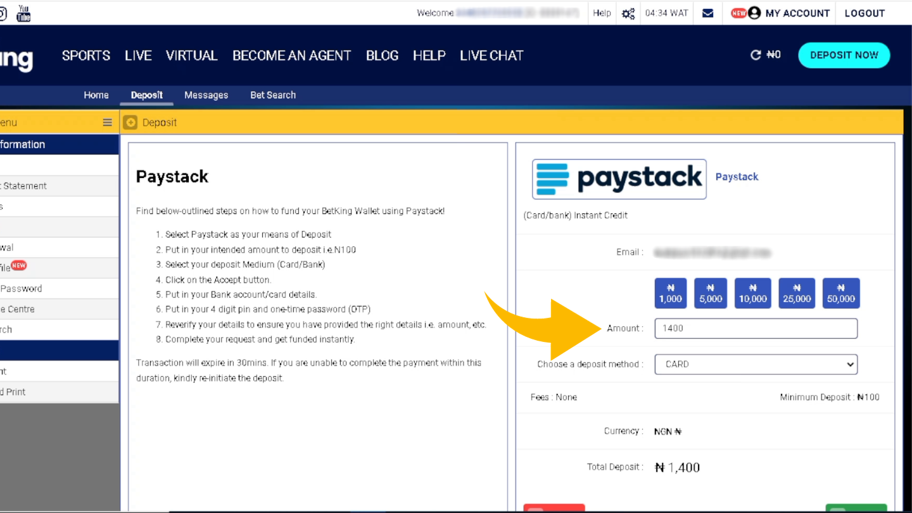Refresh balance using circular arrow icon
The height and width of the screenshot is (513, 912).
755,55
